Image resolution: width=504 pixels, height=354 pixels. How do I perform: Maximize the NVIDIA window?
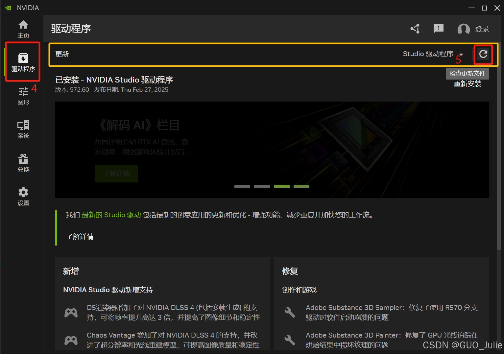coord(484,8)
